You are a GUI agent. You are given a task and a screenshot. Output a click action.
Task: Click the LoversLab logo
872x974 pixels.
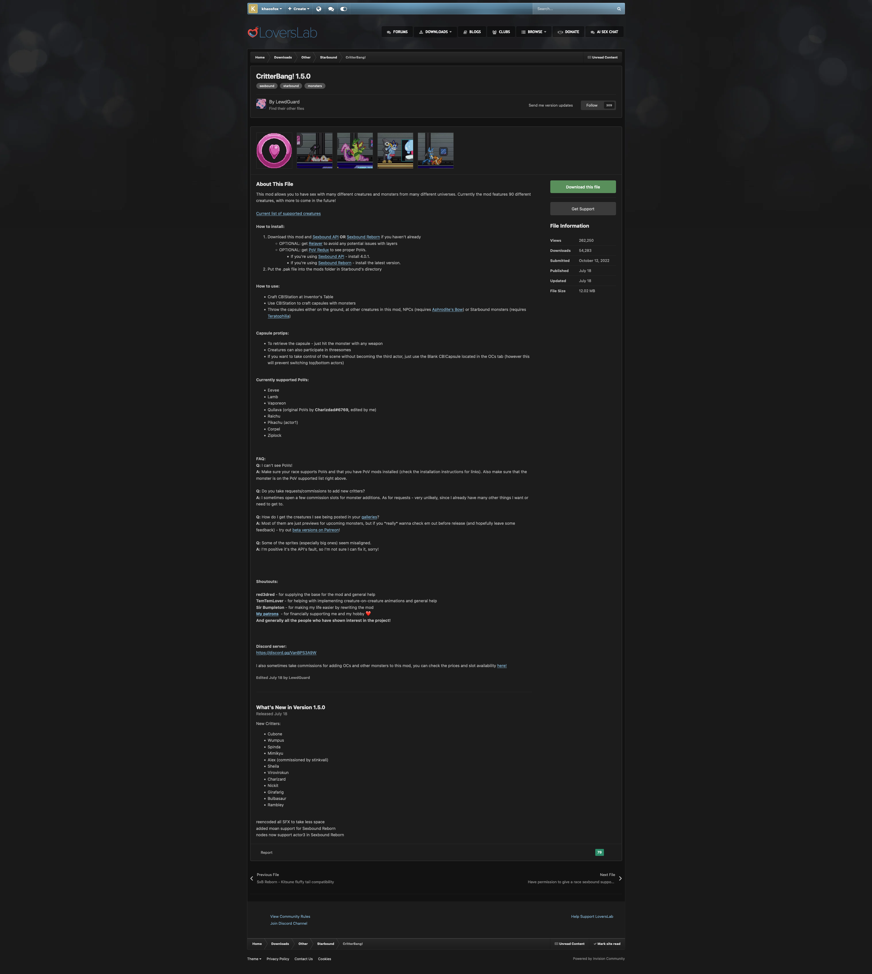(282, 33)
